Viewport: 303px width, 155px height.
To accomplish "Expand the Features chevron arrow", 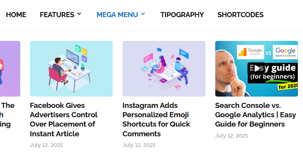I will pyautogui.click(x=79, y=14).
